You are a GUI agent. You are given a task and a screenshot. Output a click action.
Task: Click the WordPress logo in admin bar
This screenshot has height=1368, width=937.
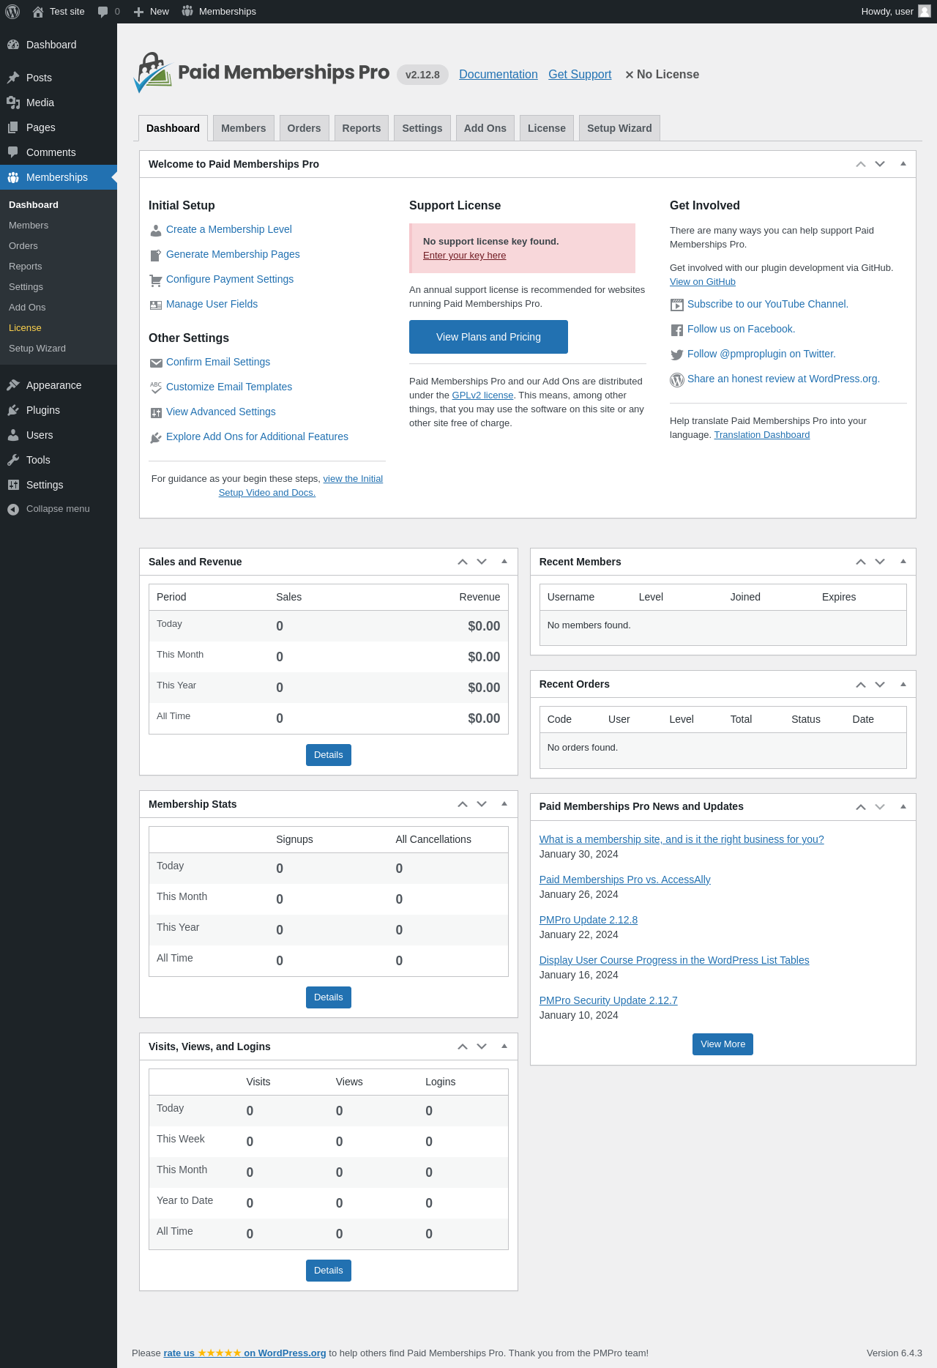pos(12,12)
